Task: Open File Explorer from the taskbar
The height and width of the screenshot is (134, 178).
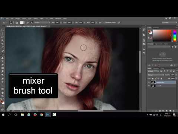Action: coord(22,115)
